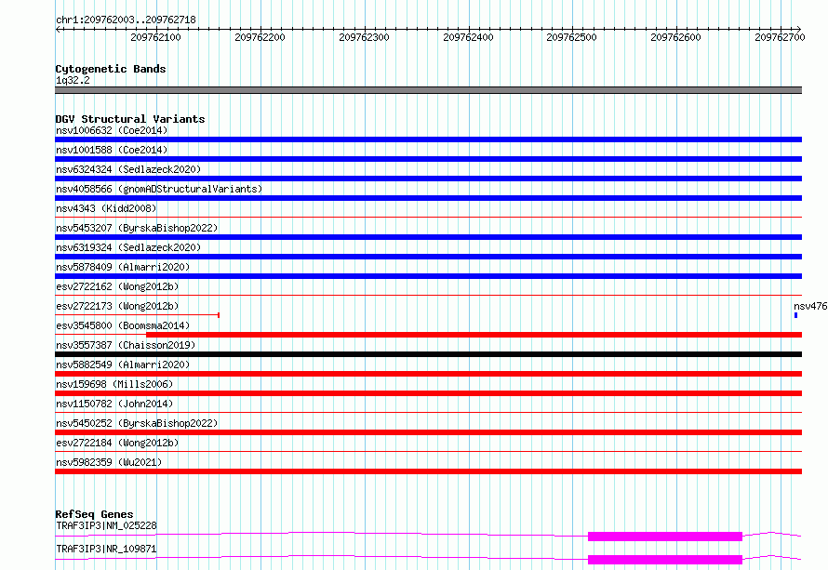Click ruler position 209762200

click(260, 37)
